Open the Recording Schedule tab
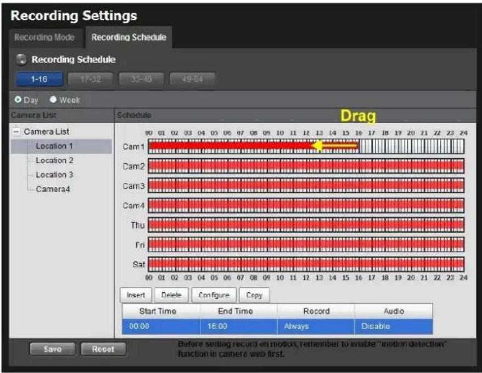 (x=129, y=37)
